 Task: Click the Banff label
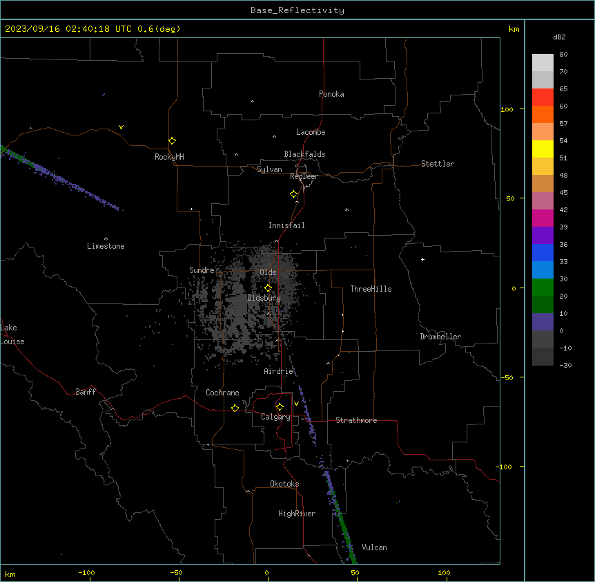(x=86, y=392)
